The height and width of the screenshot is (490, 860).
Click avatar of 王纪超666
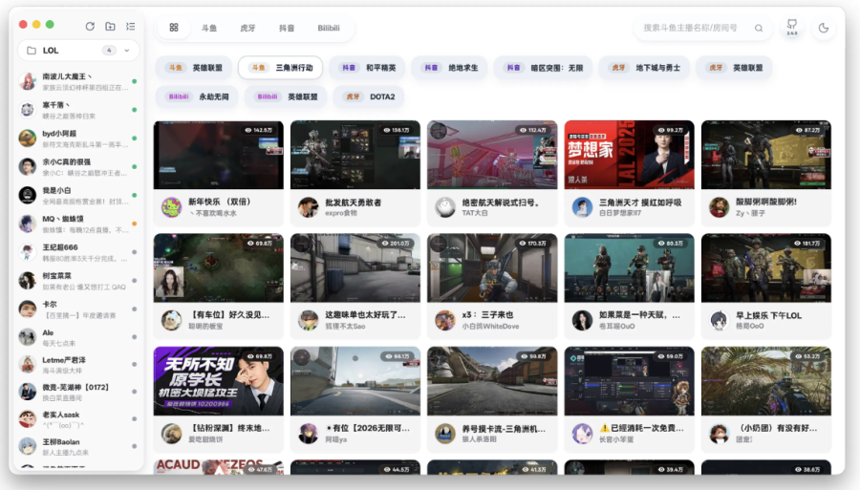(28, 252)
